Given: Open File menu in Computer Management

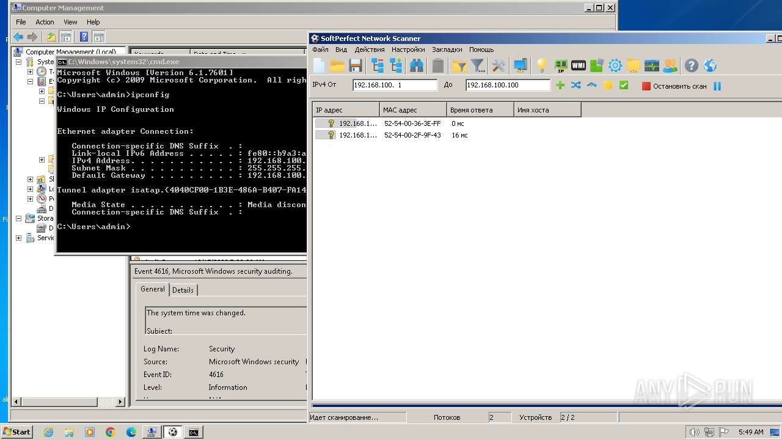Looking at the screenshot, I should (21, 22).
